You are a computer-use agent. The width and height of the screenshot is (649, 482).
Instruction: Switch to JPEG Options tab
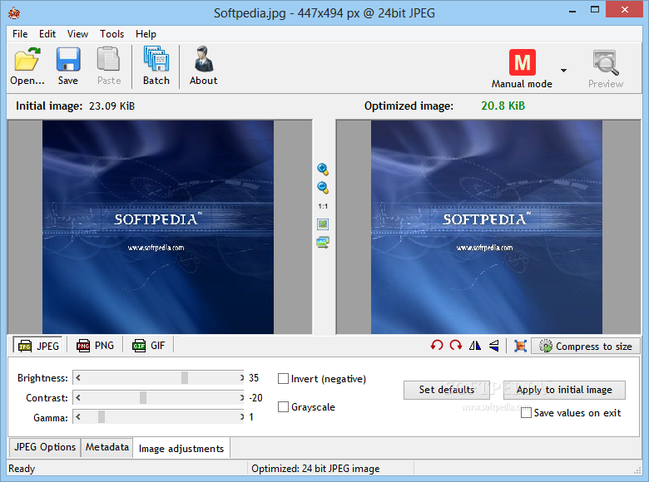point(45,447)
